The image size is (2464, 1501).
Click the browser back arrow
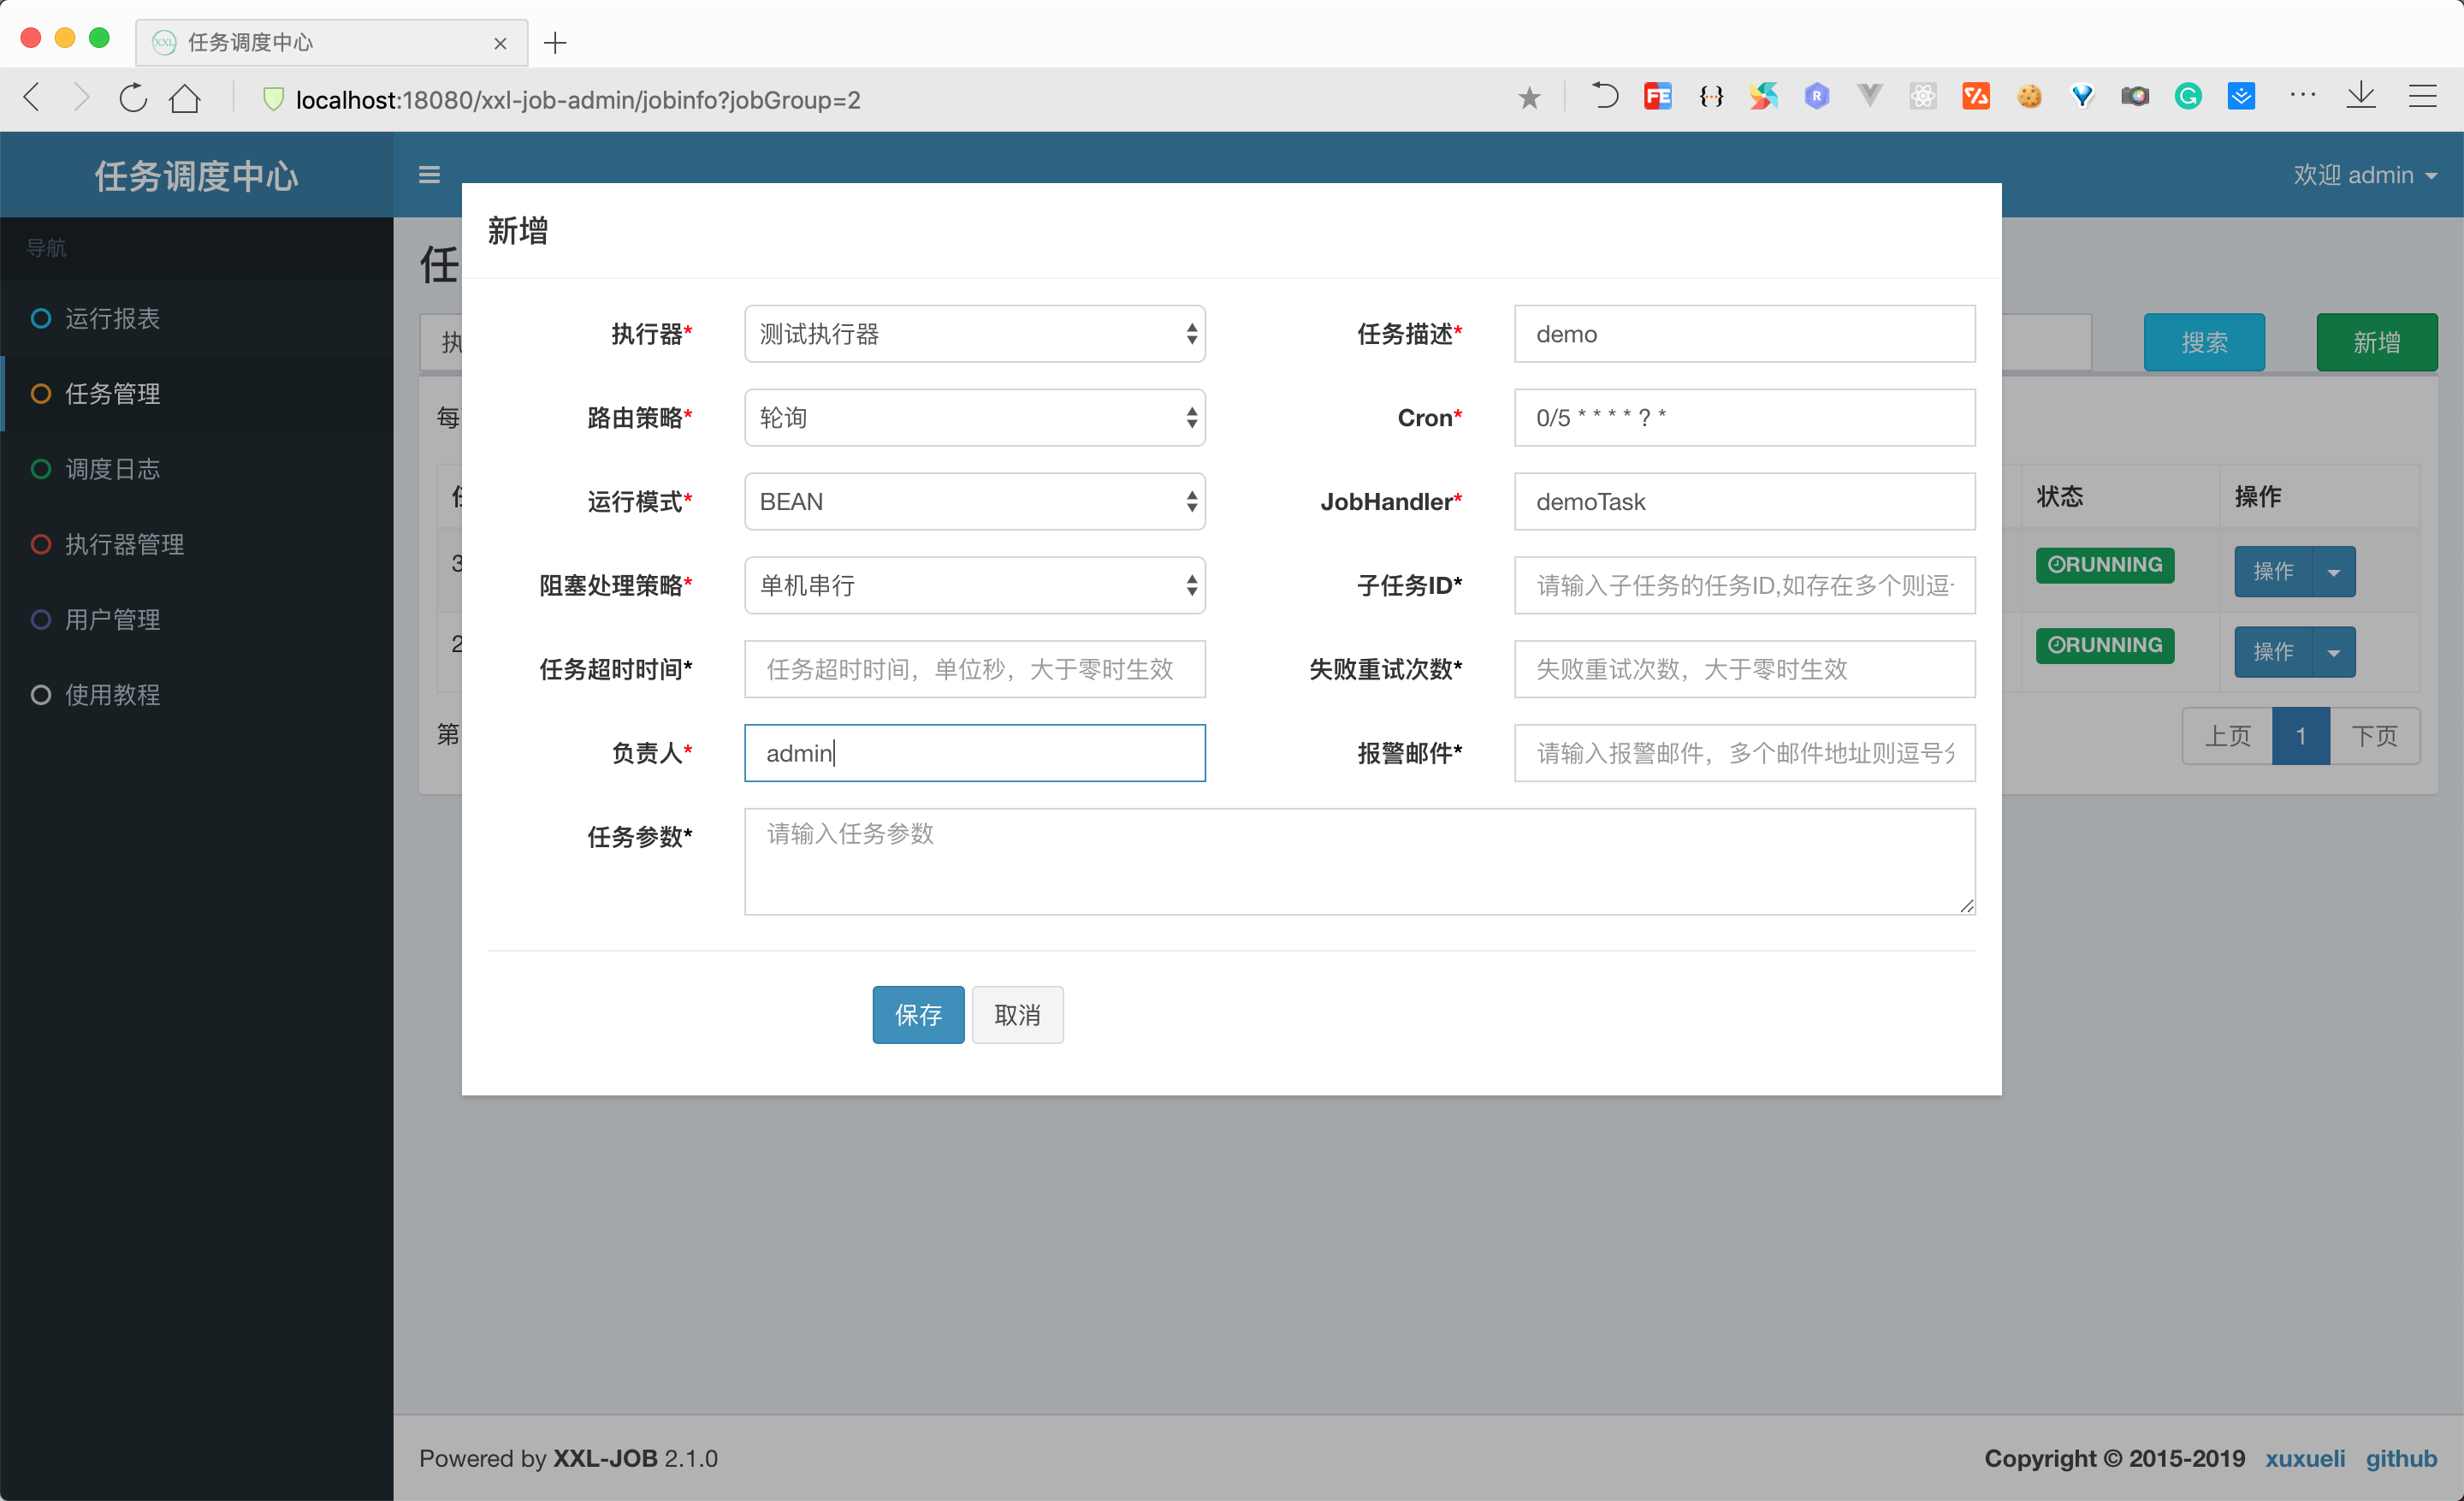point(32,98)
